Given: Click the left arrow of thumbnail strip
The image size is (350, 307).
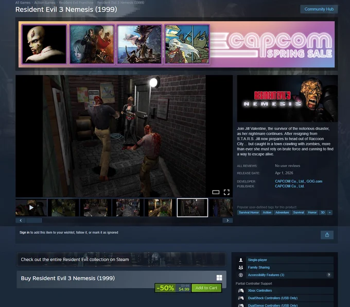Looking at the screenshot, I should (21, 220).
